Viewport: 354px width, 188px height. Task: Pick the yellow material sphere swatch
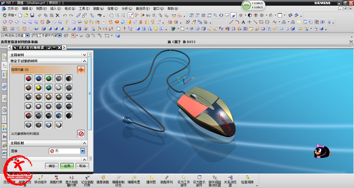pos(39,88)
